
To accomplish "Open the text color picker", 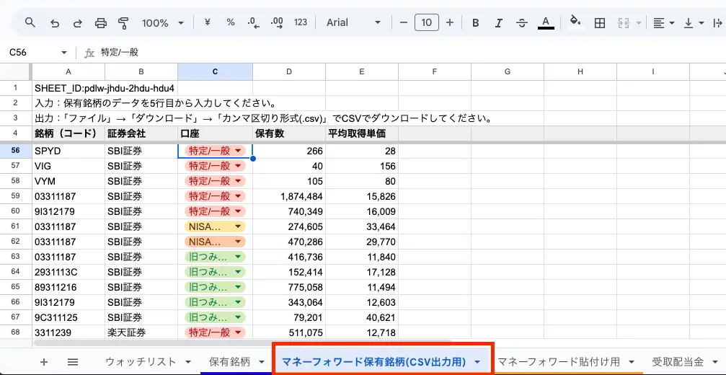I will [x=546, y=22].
